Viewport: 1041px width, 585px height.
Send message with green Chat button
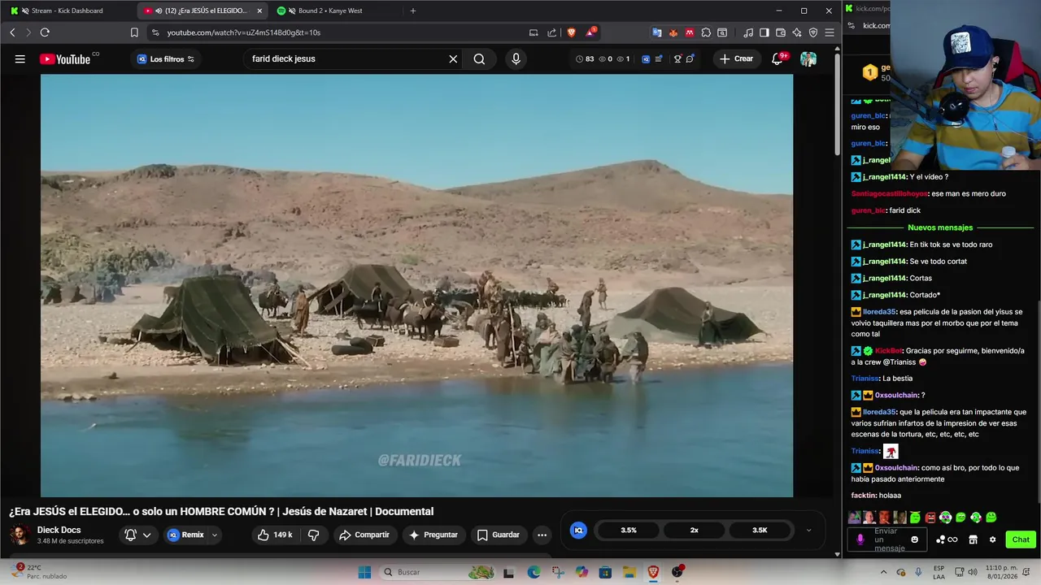pyautogui.click(x=1021, y=539)
